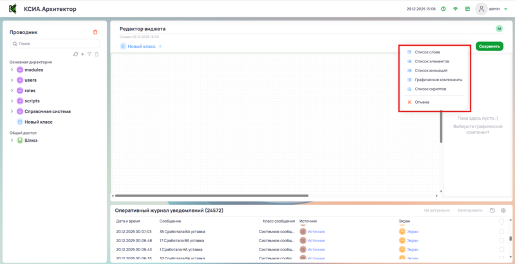Open the admin user dropdown

(504, 10)
